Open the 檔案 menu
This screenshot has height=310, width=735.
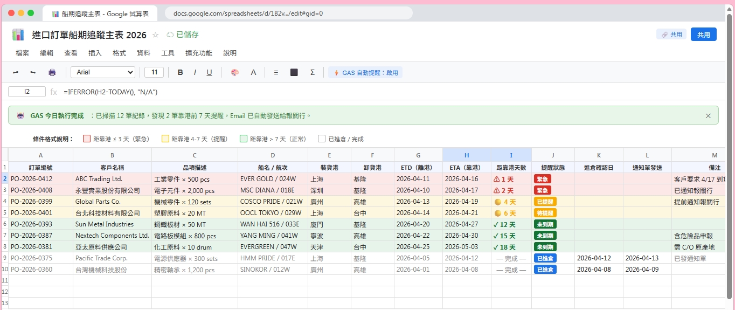tap(23, 53)
